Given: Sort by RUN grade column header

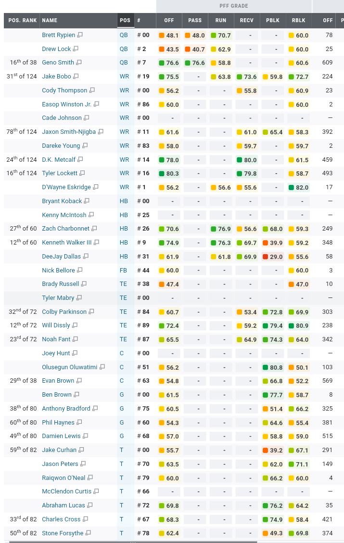Looking at the screenshot, I should tap(221, 20).
